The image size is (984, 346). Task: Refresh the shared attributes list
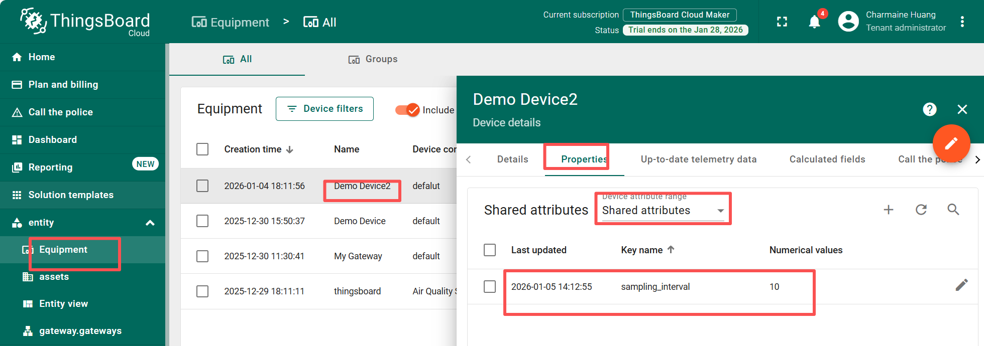tap(921, 210)
